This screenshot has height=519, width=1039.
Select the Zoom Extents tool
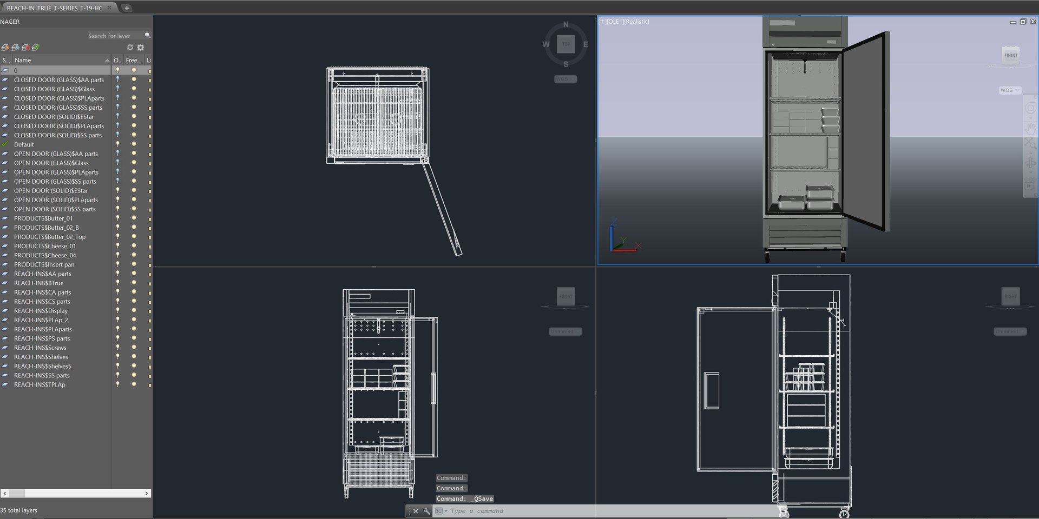(x=1030, y=143)
